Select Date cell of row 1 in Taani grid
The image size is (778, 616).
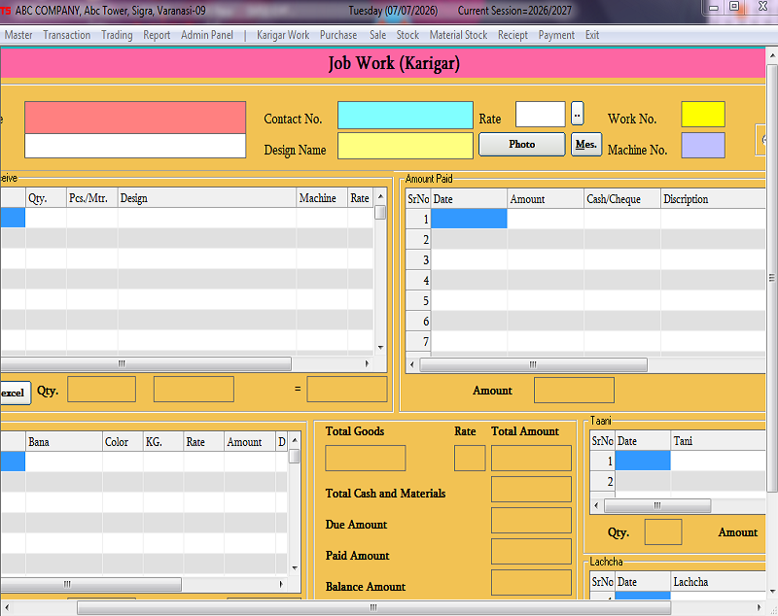pos(643,461)
